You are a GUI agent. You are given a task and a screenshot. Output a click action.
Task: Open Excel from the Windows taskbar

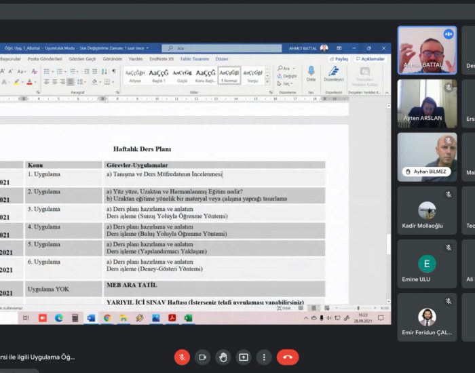[x=188, y=317]
